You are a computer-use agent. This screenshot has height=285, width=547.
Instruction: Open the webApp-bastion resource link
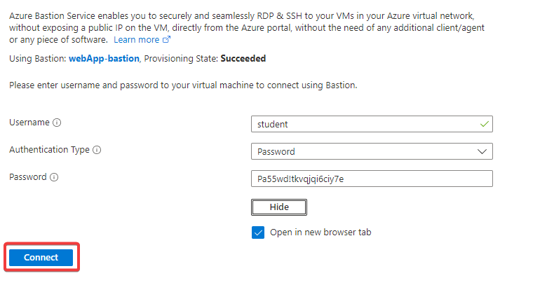pyautogui.click(x=104, y=59)
